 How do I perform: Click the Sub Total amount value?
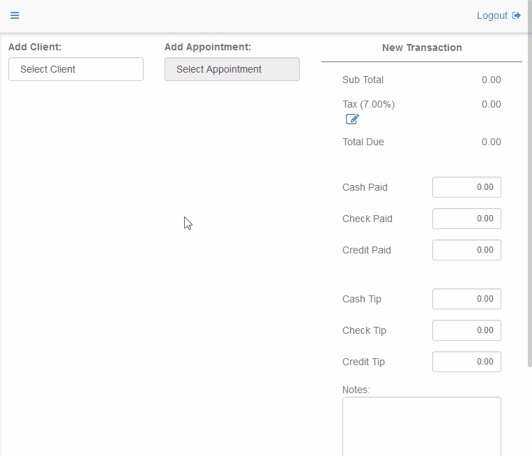(491, 80)
